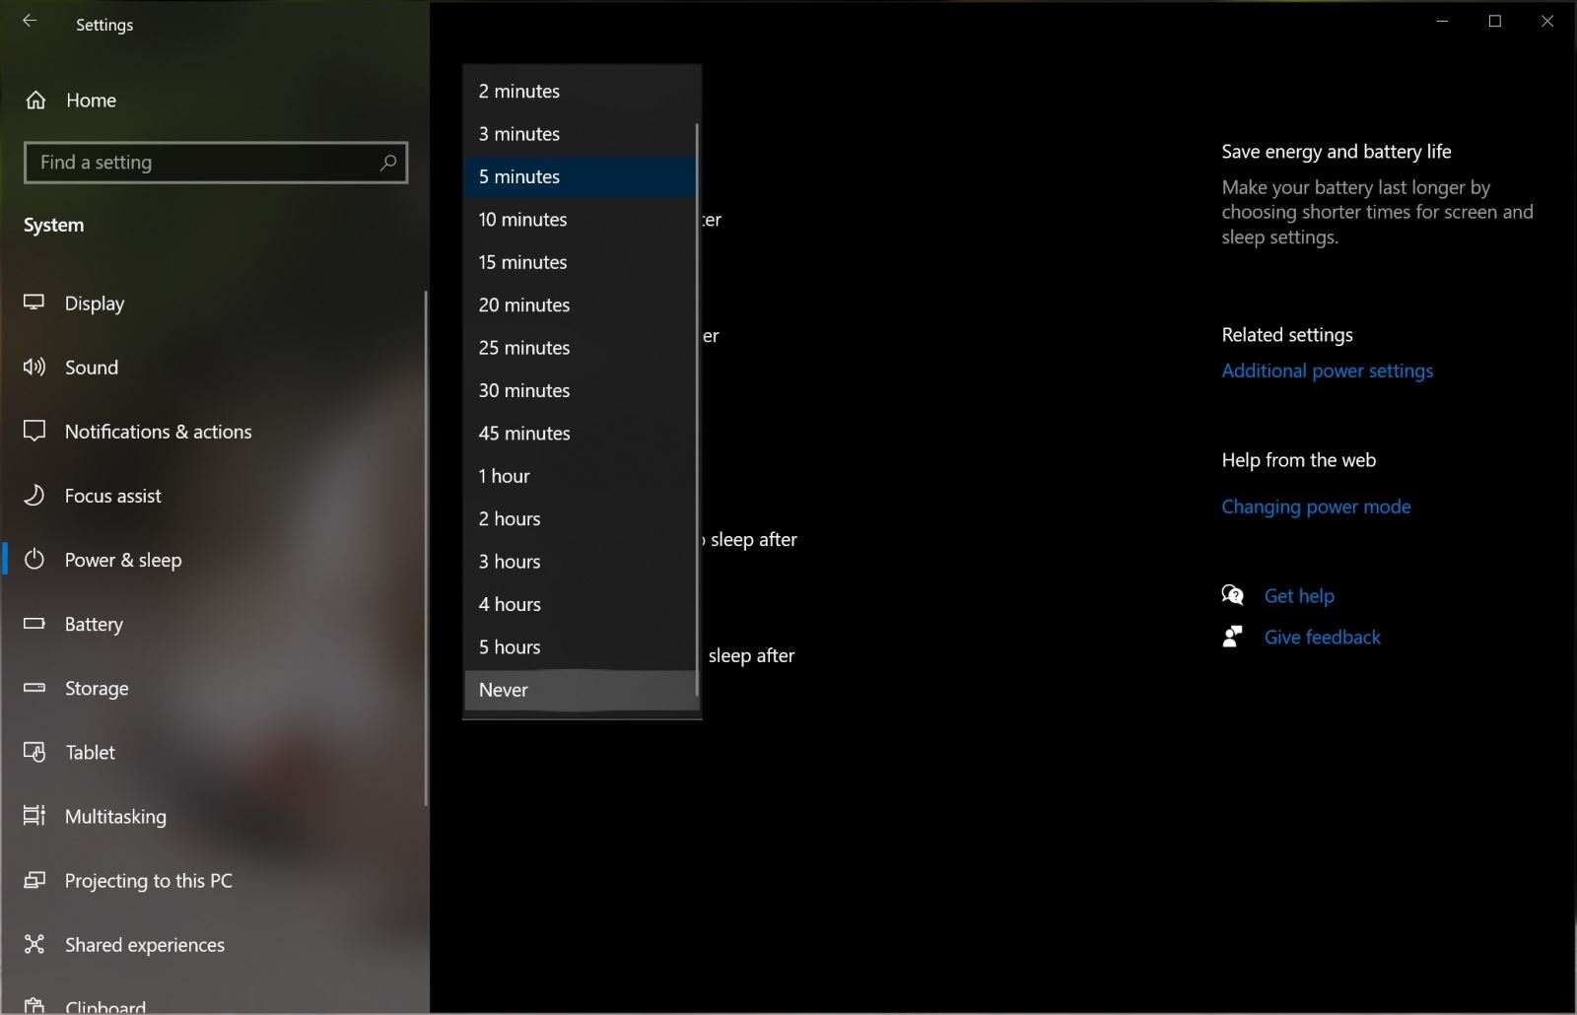The width and height of the screenshot is (1577, 1015).
Task: Click the Storage drive icon
Action: click(34, 688)
